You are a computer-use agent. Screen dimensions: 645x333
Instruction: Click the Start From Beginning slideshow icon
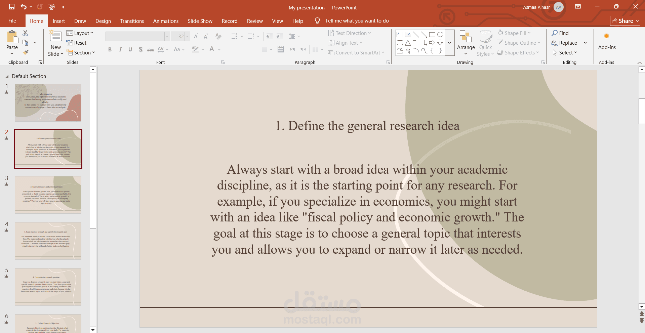[x=51, y=7]
